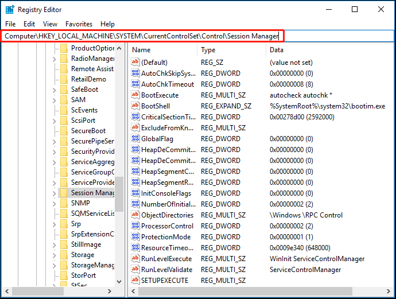
Task: Select the NumberOfInitial... value name
Action: [169, 204]
